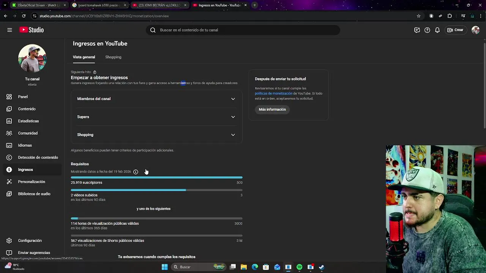Viewport: 486px width, 273px height.
Task: Click the '25.919 suscriptores' text
Action: coord(86,182)
